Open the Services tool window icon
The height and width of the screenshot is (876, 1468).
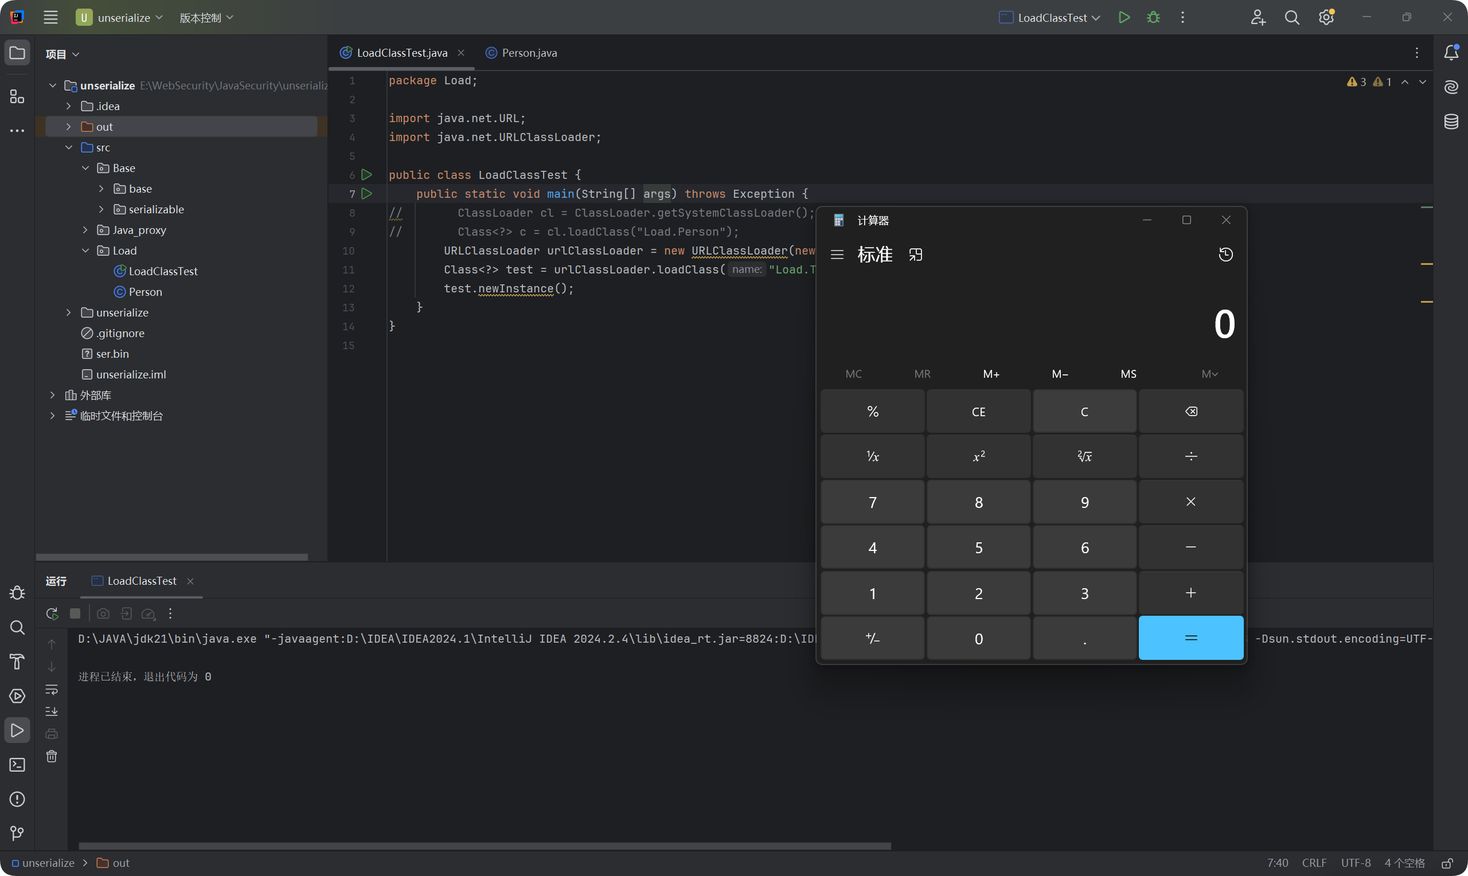tap(17, 696)
